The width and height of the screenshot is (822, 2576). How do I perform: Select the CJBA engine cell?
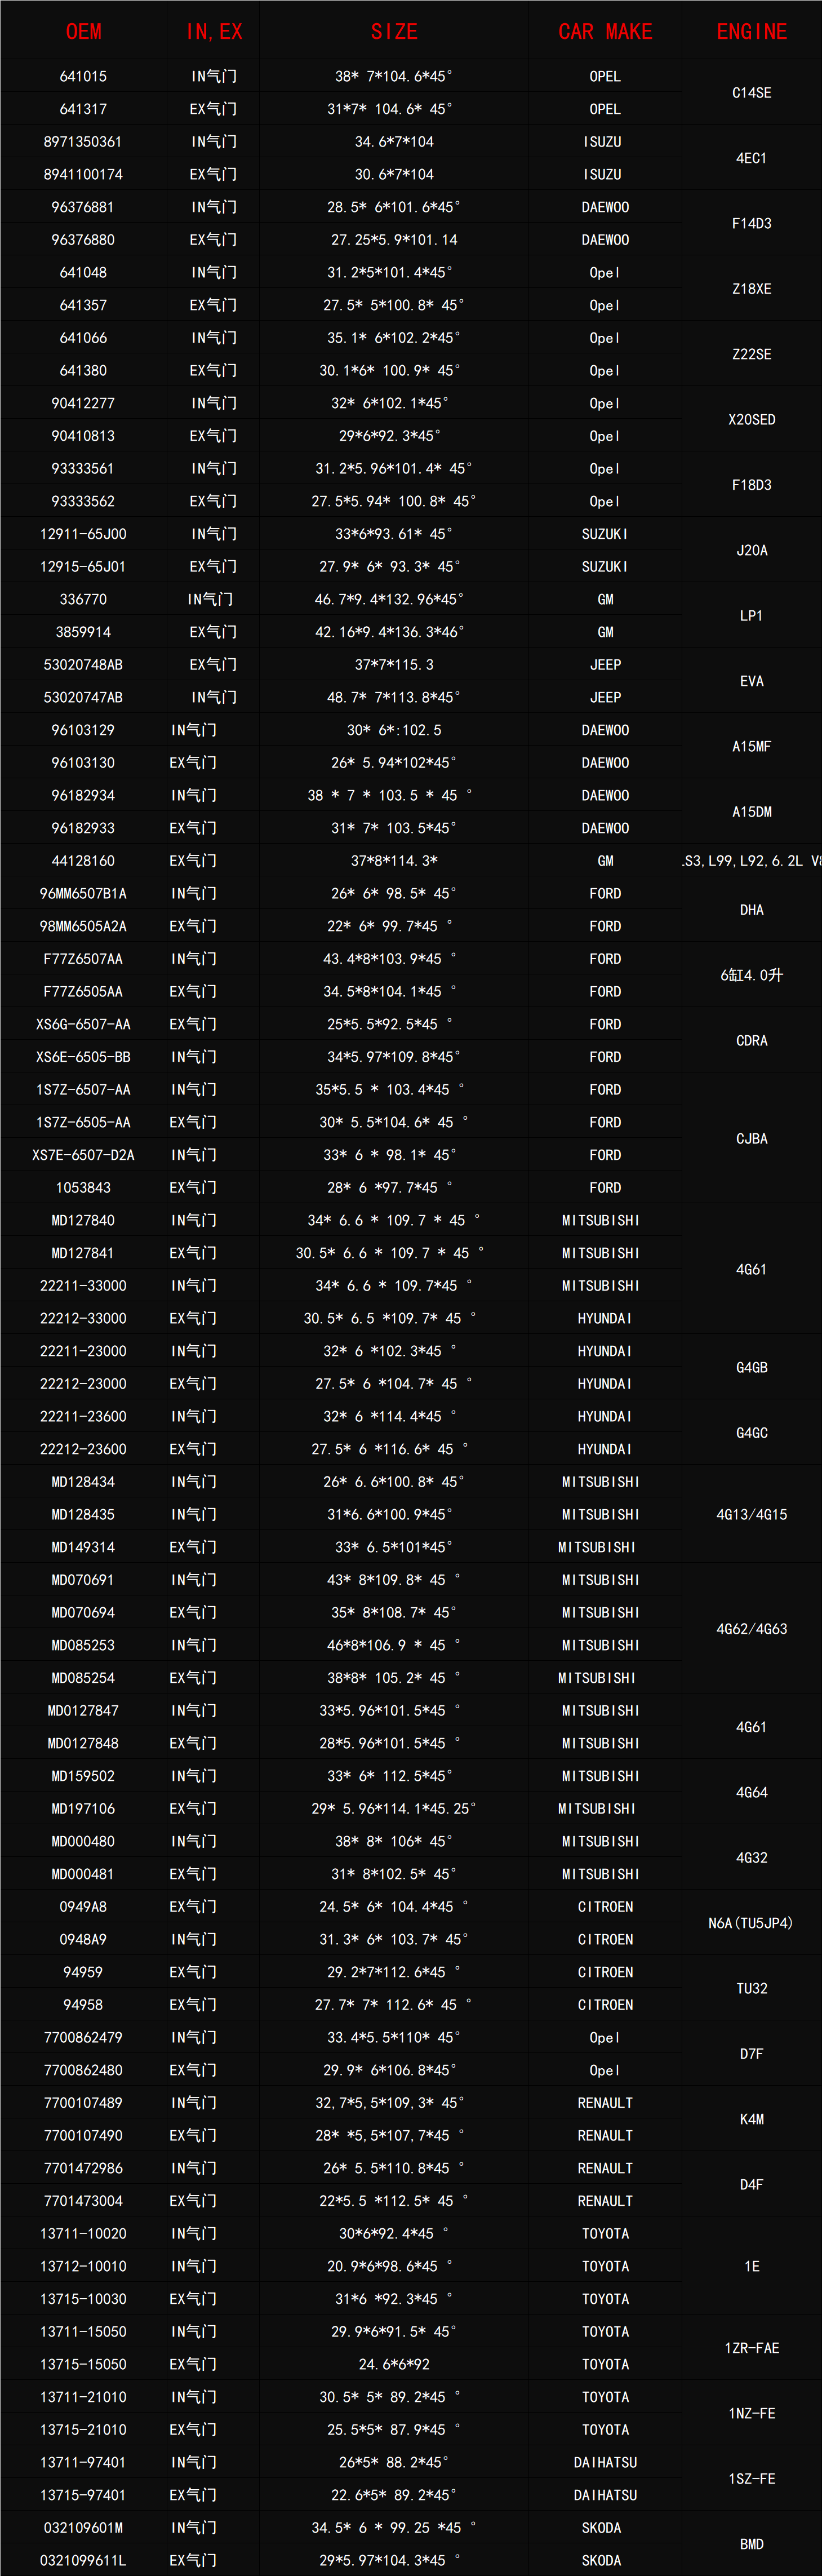pyautogui.click(x=752, y=1139)
